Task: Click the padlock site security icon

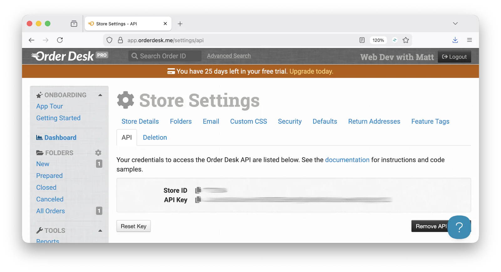Action: coord(120,40)
